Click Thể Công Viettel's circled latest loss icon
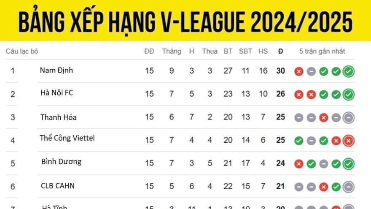Viewport: 371px width, 209px height. (348, 141)
